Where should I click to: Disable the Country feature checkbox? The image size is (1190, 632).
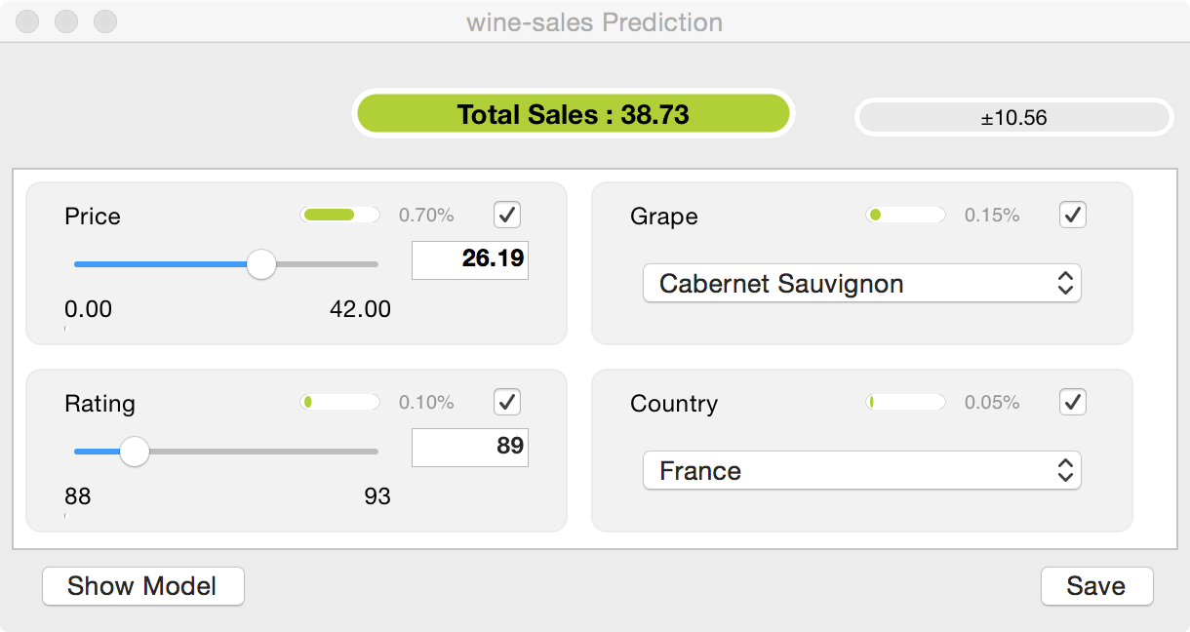(x=1073, y=402)
